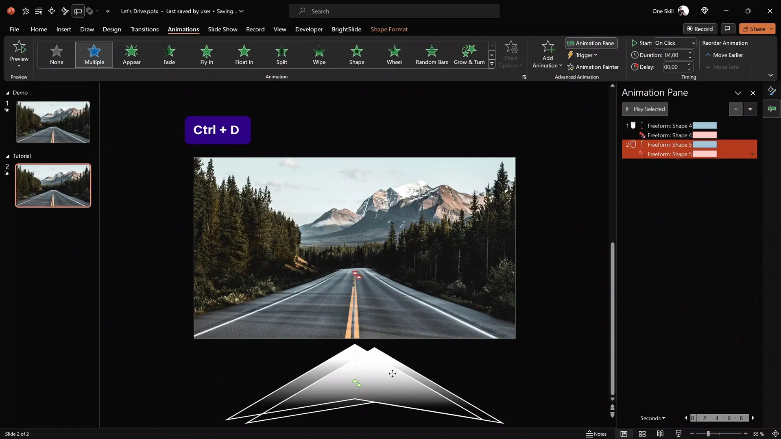Apply the Fade animation effect
Image resolution: width=781 pixels, height=439 pixels.
click(x=169, y=54)
